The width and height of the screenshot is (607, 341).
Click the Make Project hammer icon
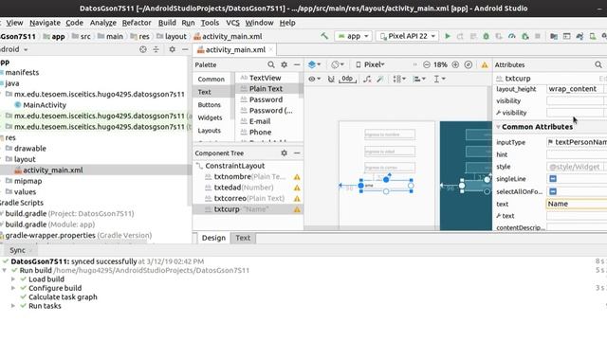pyautogui.click(x=324, y=36)
